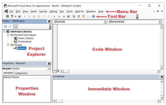Restore the inner Module1 code window

(x=158, y=11)
